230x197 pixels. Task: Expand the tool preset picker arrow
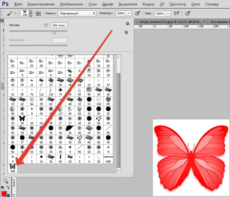click(x=16, y=13)
